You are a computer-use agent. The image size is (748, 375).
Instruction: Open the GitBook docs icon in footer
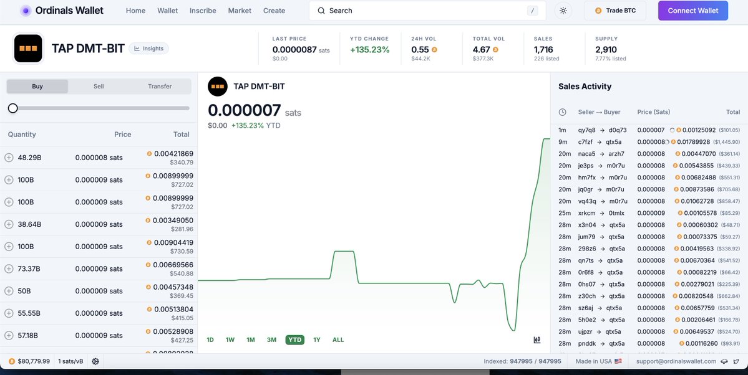724,361
